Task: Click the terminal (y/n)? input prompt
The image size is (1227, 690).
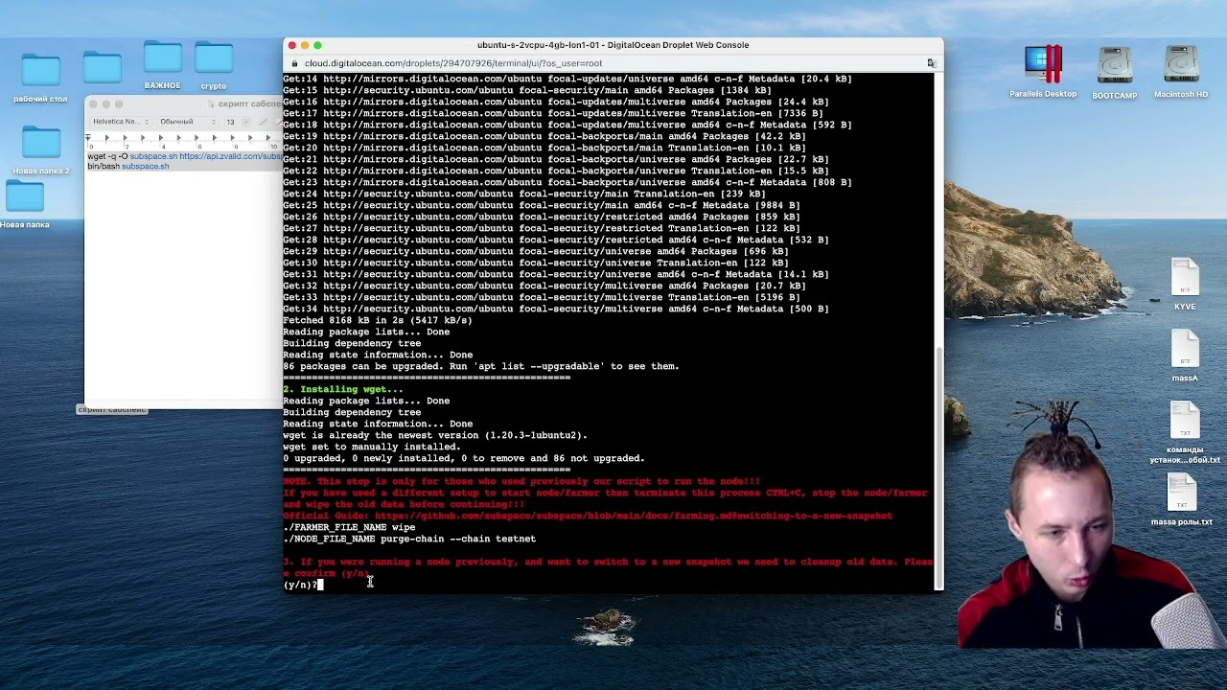Action: pyautogui.click(x=303, y=585)
